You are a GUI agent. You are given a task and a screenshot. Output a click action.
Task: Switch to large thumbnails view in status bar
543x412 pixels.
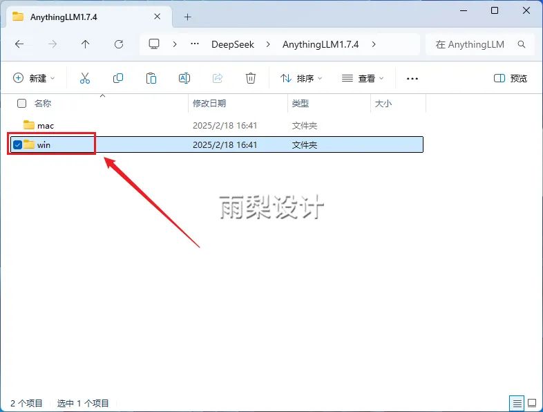[x=532, y=403]
